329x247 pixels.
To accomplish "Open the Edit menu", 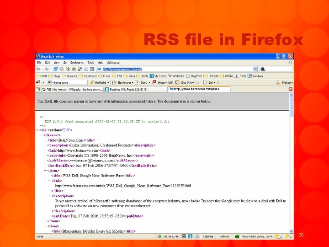I will [x=48, y=63].
